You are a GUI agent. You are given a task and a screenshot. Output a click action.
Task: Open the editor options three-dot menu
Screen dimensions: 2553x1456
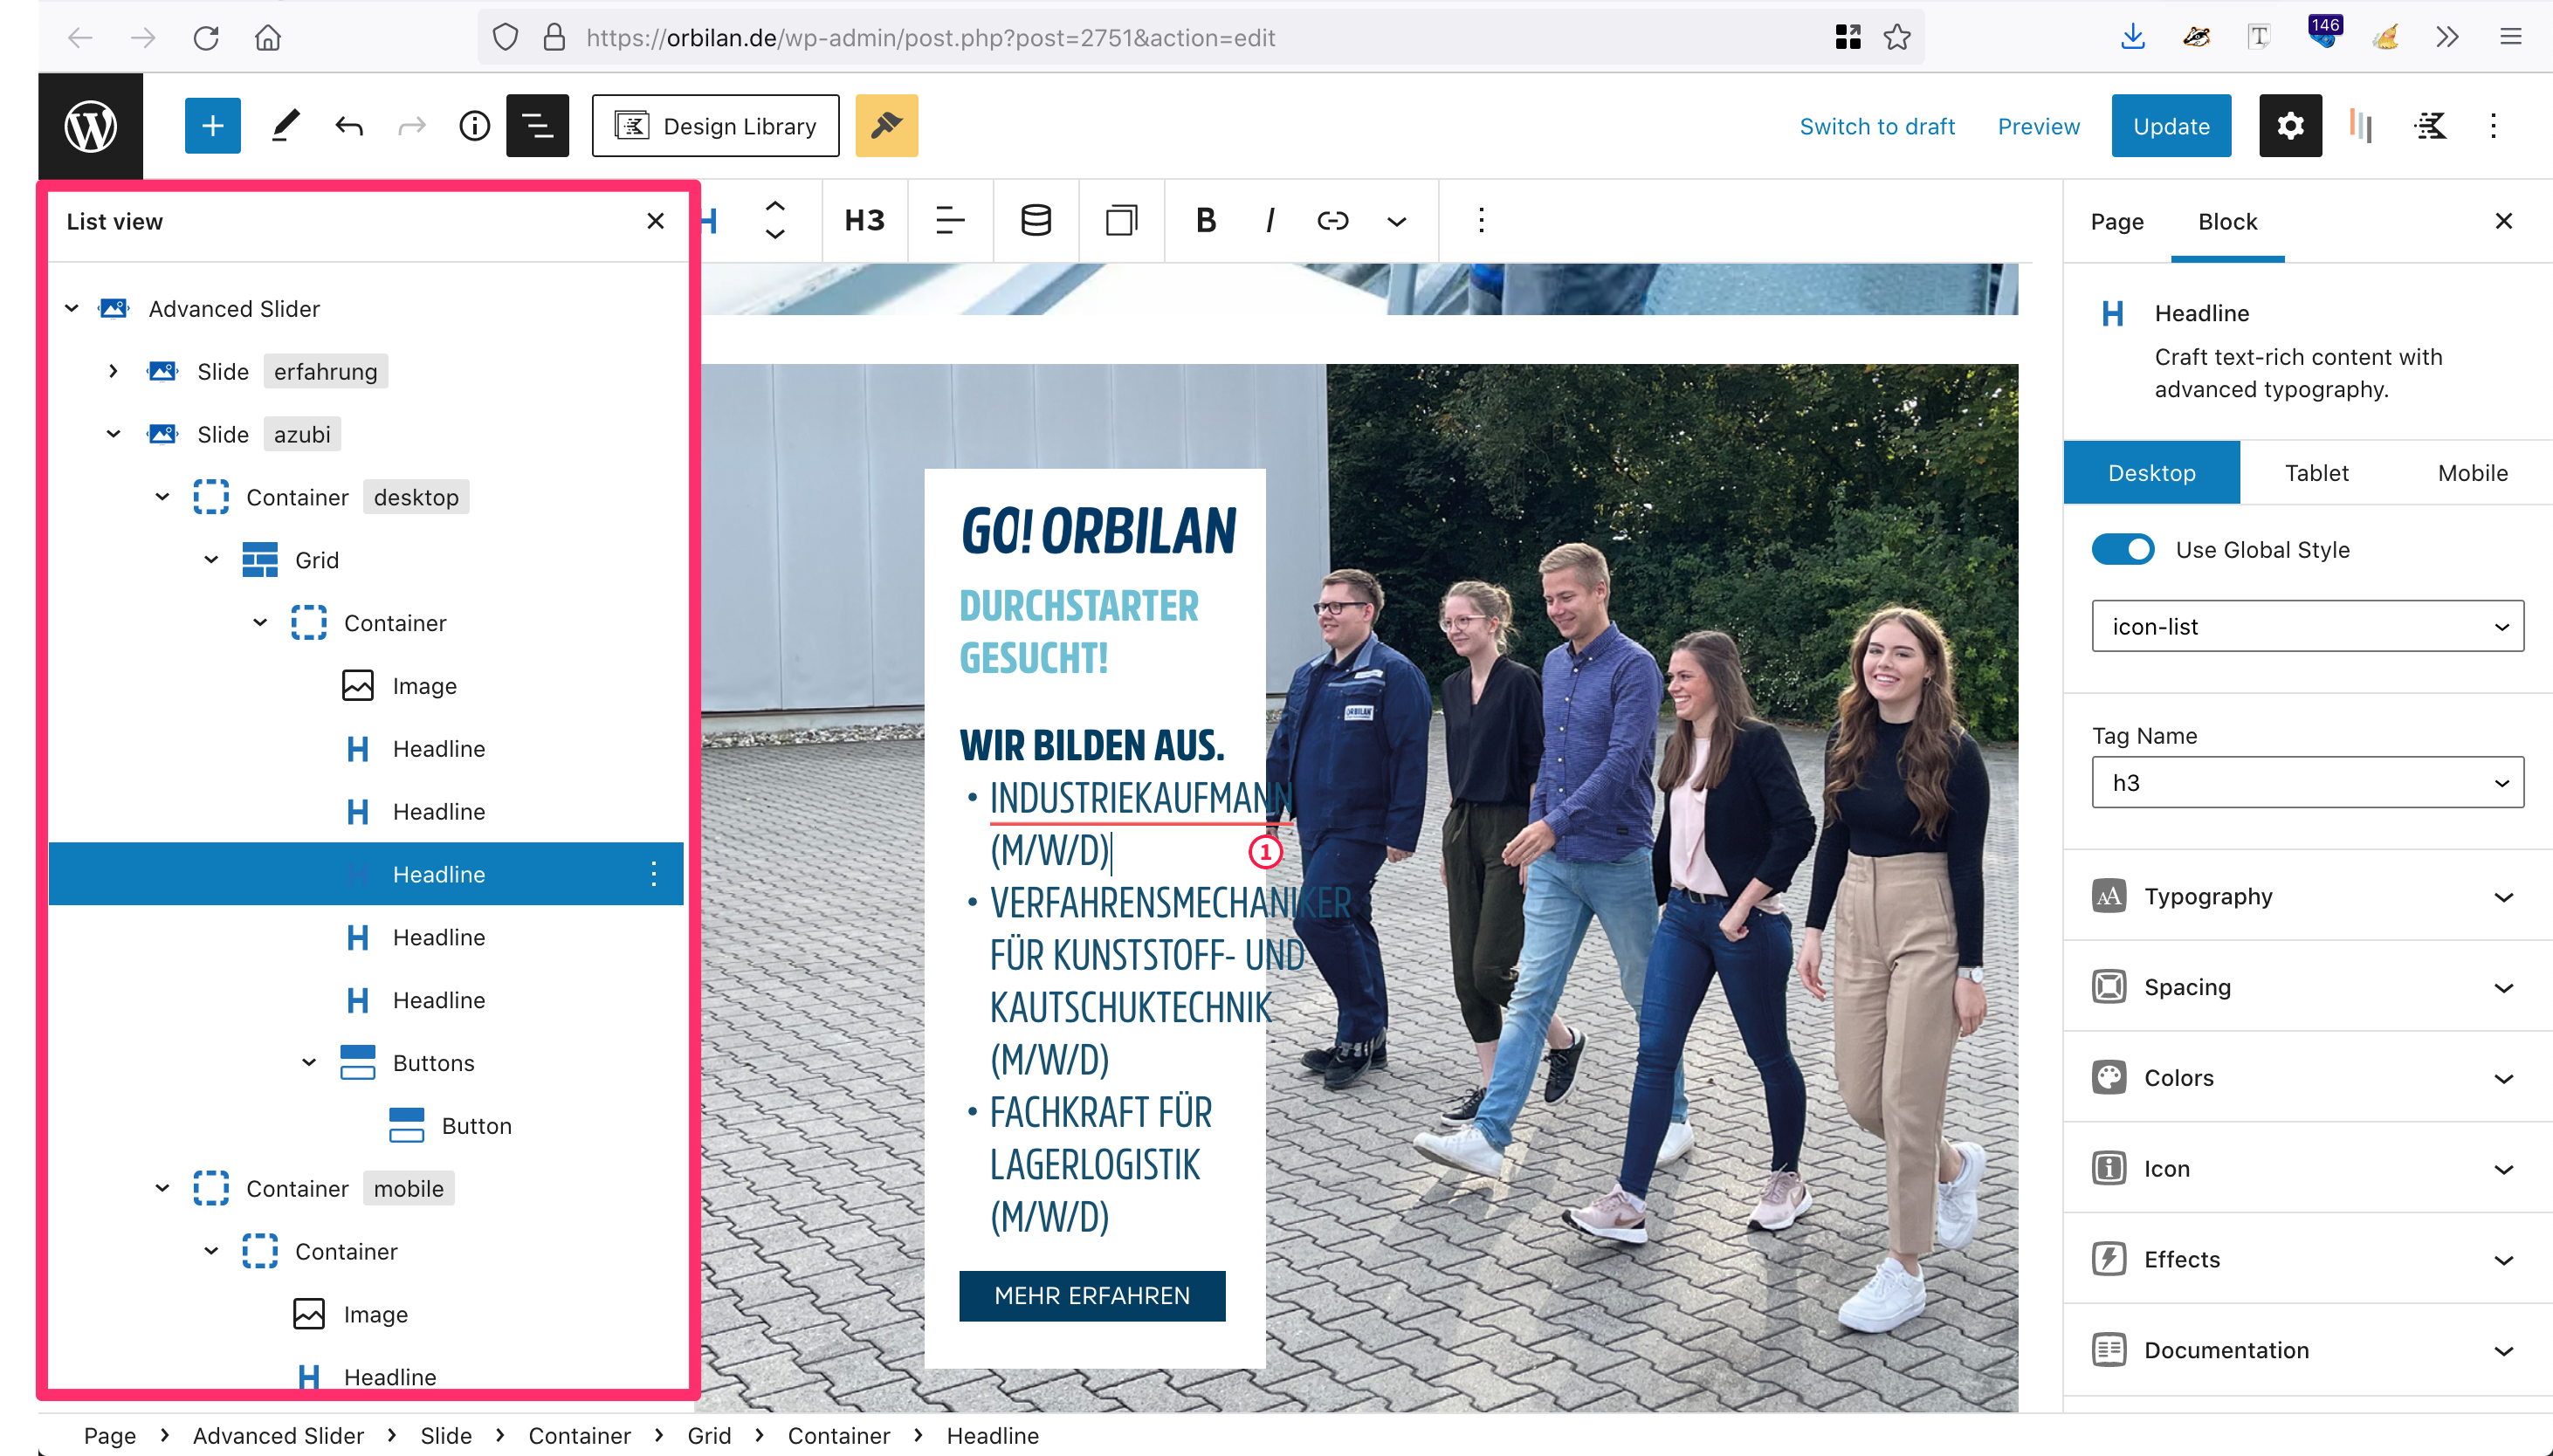pyautogui.click(x=2493, y=126)
